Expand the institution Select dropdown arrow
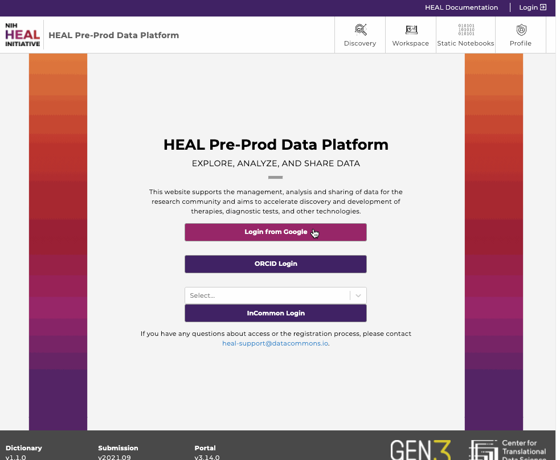 358,295
